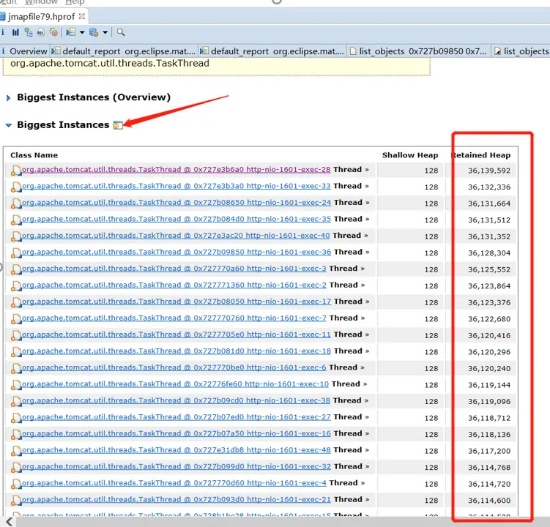This screenshot has width=550, height=527.
Task: Switch to default_report tab adjacent to Overview tab
Action: pyautogui.click(x=124, y=51)
